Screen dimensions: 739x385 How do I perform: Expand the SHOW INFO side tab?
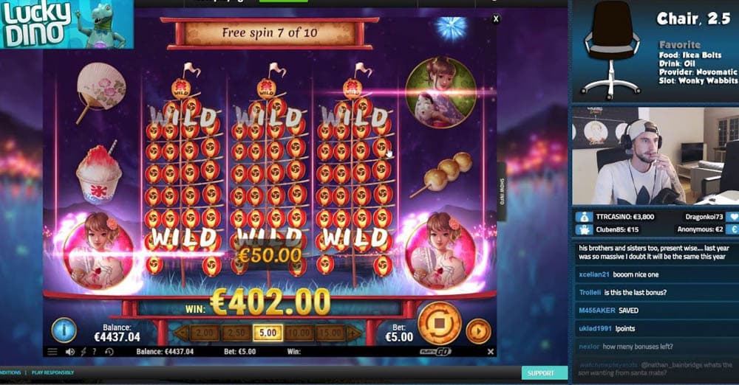coord(502,191)
